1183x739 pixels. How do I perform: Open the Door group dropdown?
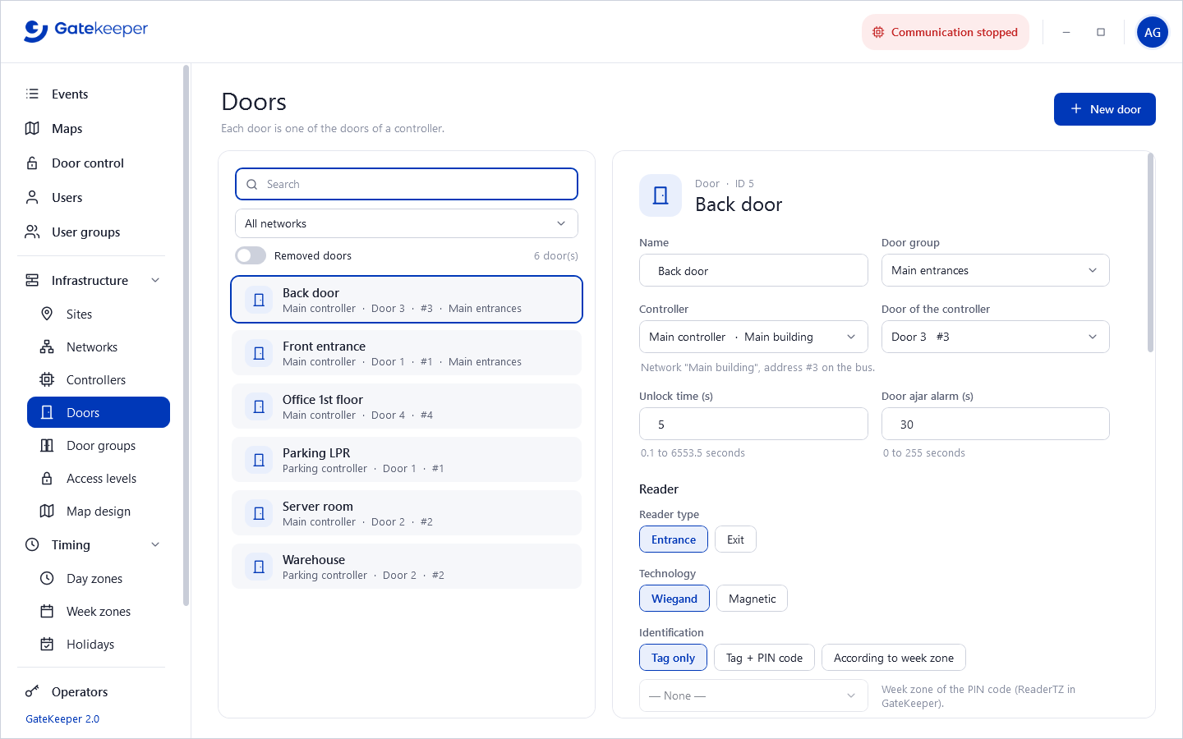point(996,270)
